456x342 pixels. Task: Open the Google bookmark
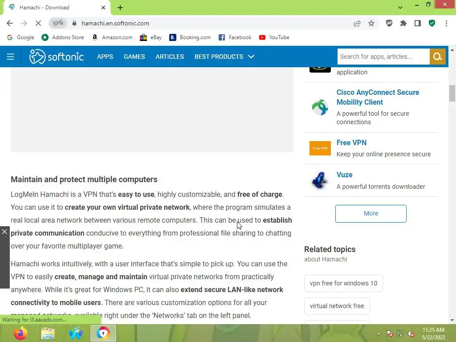(20, 37)
